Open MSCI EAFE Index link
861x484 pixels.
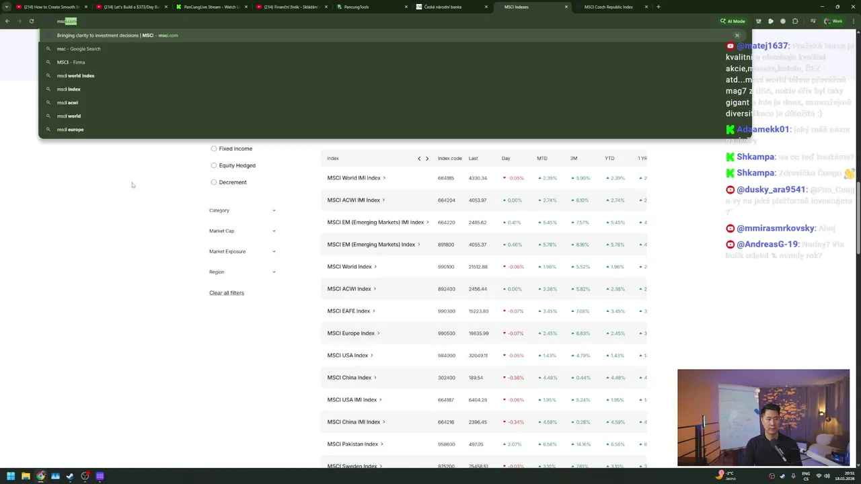pos(348,311)
